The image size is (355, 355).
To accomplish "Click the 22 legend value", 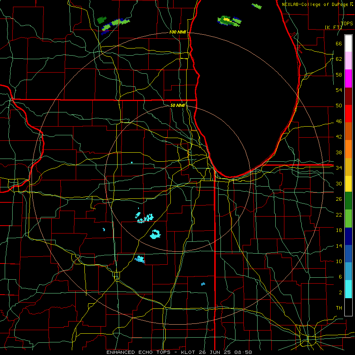I will (x=339, y=215).
